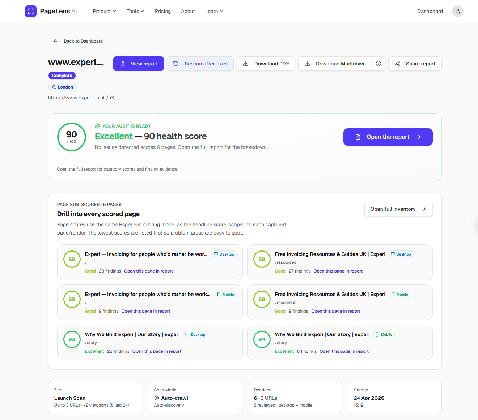Open Dashboard from the top navigation
Screen dimensions: 478x420
[430, 11]
